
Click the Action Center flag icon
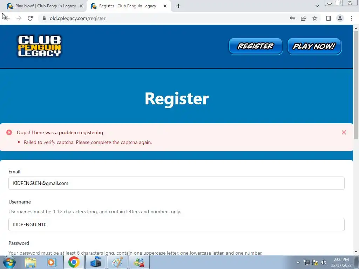pos(315,262)
